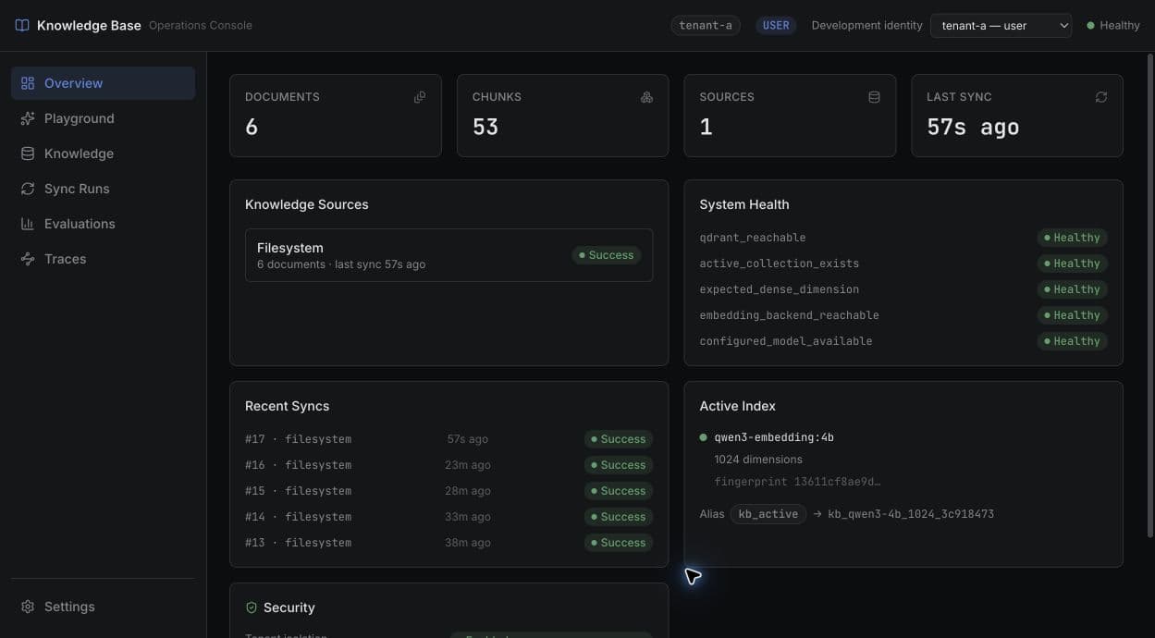Click the Active Index heading
Screen dimensions: 1155x638
click(738, 406)
